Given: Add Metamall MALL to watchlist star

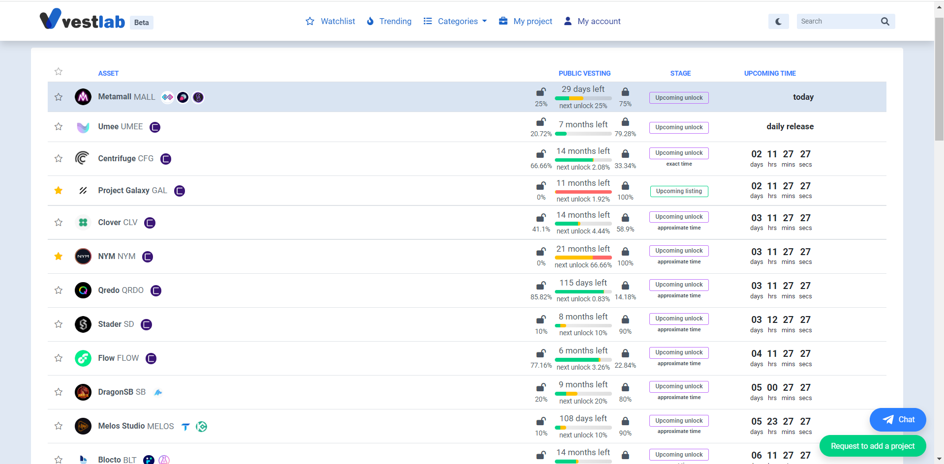Looking at the screenshot, I should click(x=59, y=97).
